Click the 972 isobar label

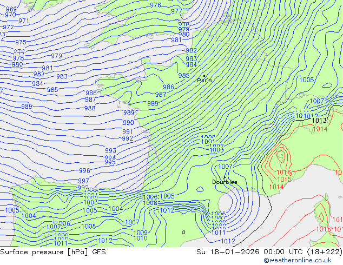tap(8, 27)
